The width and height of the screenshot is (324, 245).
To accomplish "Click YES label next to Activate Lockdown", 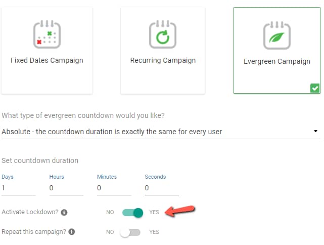I will click(x=154, y=212).
